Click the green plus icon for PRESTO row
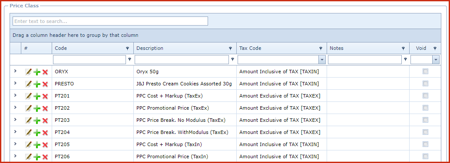 [37, 84]
